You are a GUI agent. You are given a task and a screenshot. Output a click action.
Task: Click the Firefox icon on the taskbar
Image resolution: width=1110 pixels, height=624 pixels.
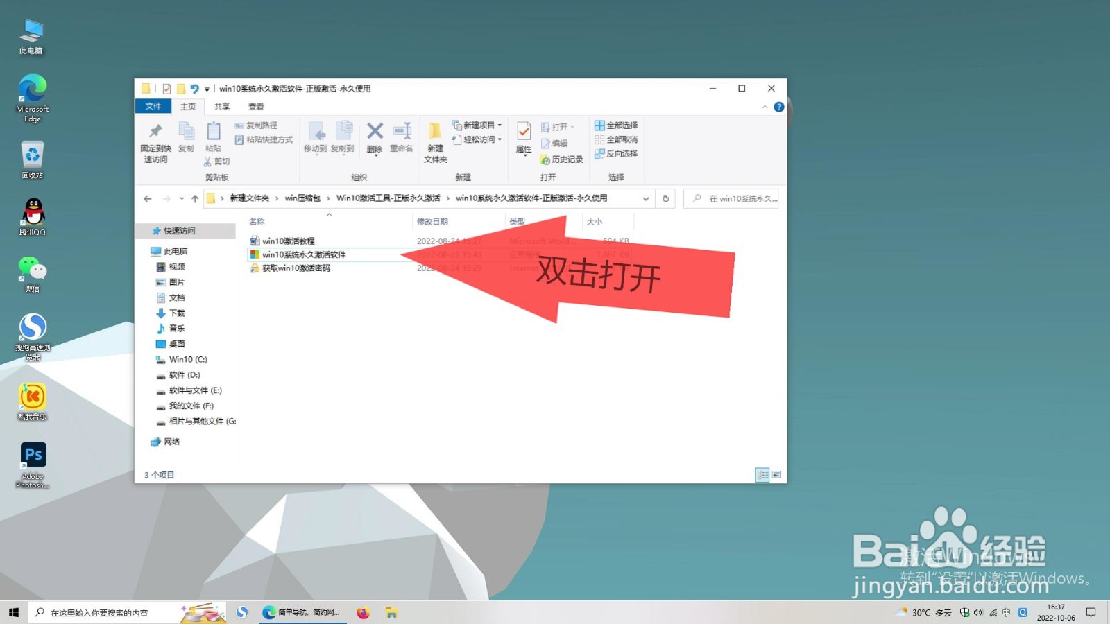(x=363, y=612)
